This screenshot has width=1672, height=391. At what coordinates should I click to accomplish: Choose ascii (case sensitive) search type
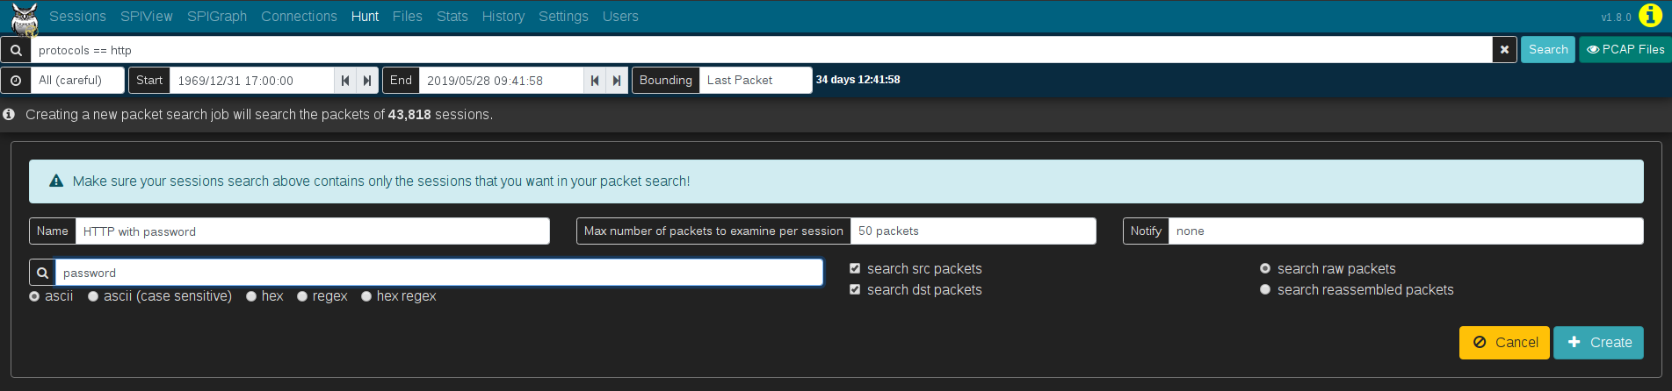click(93, 296)
